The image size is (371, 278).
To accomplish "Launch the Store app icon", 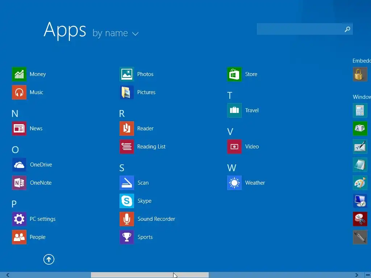I will [234, 74].
